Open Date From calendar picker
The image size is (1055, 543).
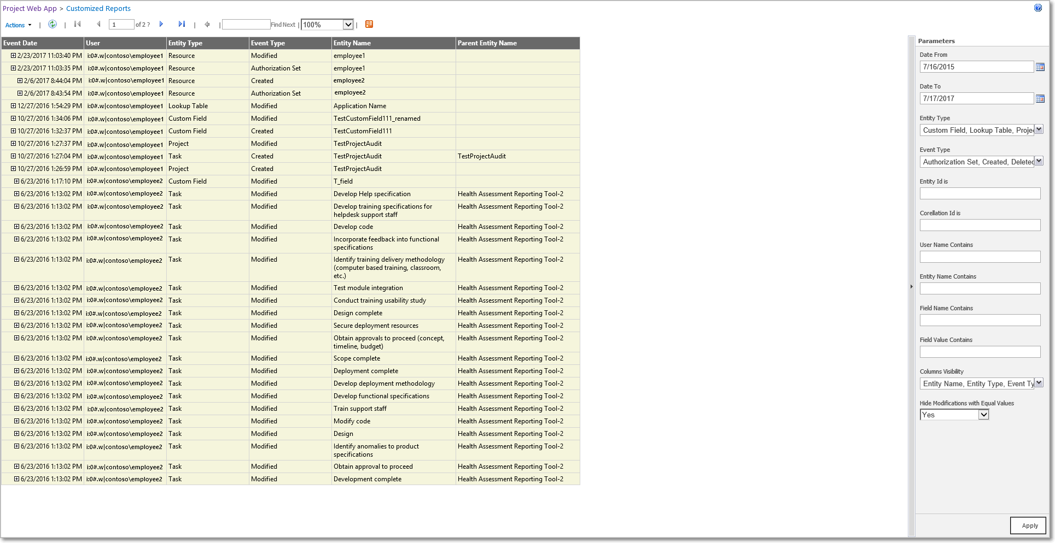pos(1040,67)
